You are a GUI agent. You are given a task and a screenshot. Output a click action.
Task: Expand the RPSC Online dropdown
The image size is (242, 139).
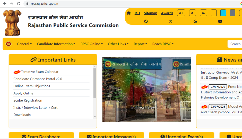click(91, 44)
